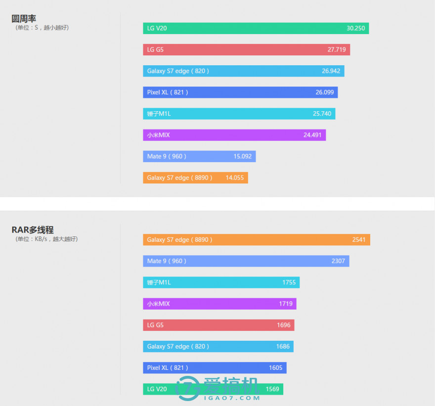This screenshot has height=406, width=435.
Task: Select the 圆周率 chart title
Action: pos(24,19)
